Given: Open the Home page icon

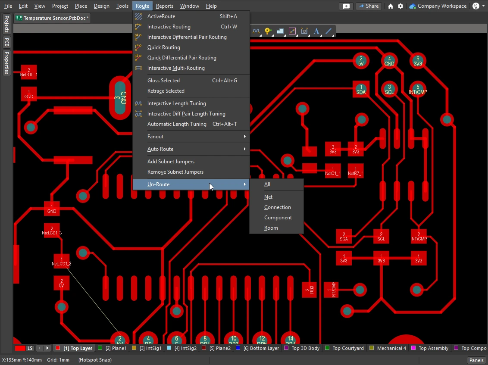Looking at the screenshot, I should click(391, 6).
